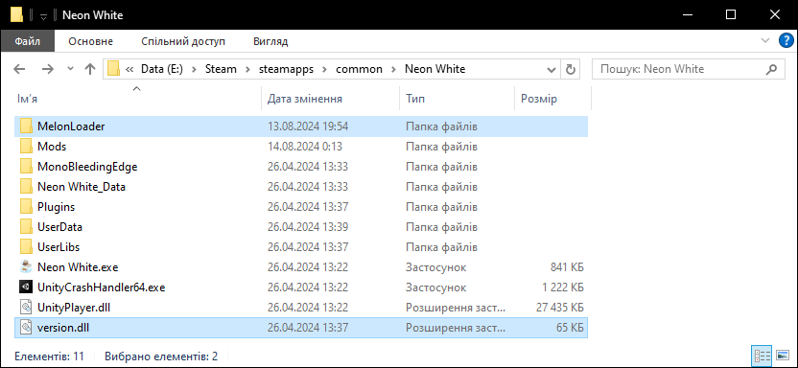Open the Спільний доступ ribbon tab
This screenshot has height=368, width=798.
click(x=183, y=41)
